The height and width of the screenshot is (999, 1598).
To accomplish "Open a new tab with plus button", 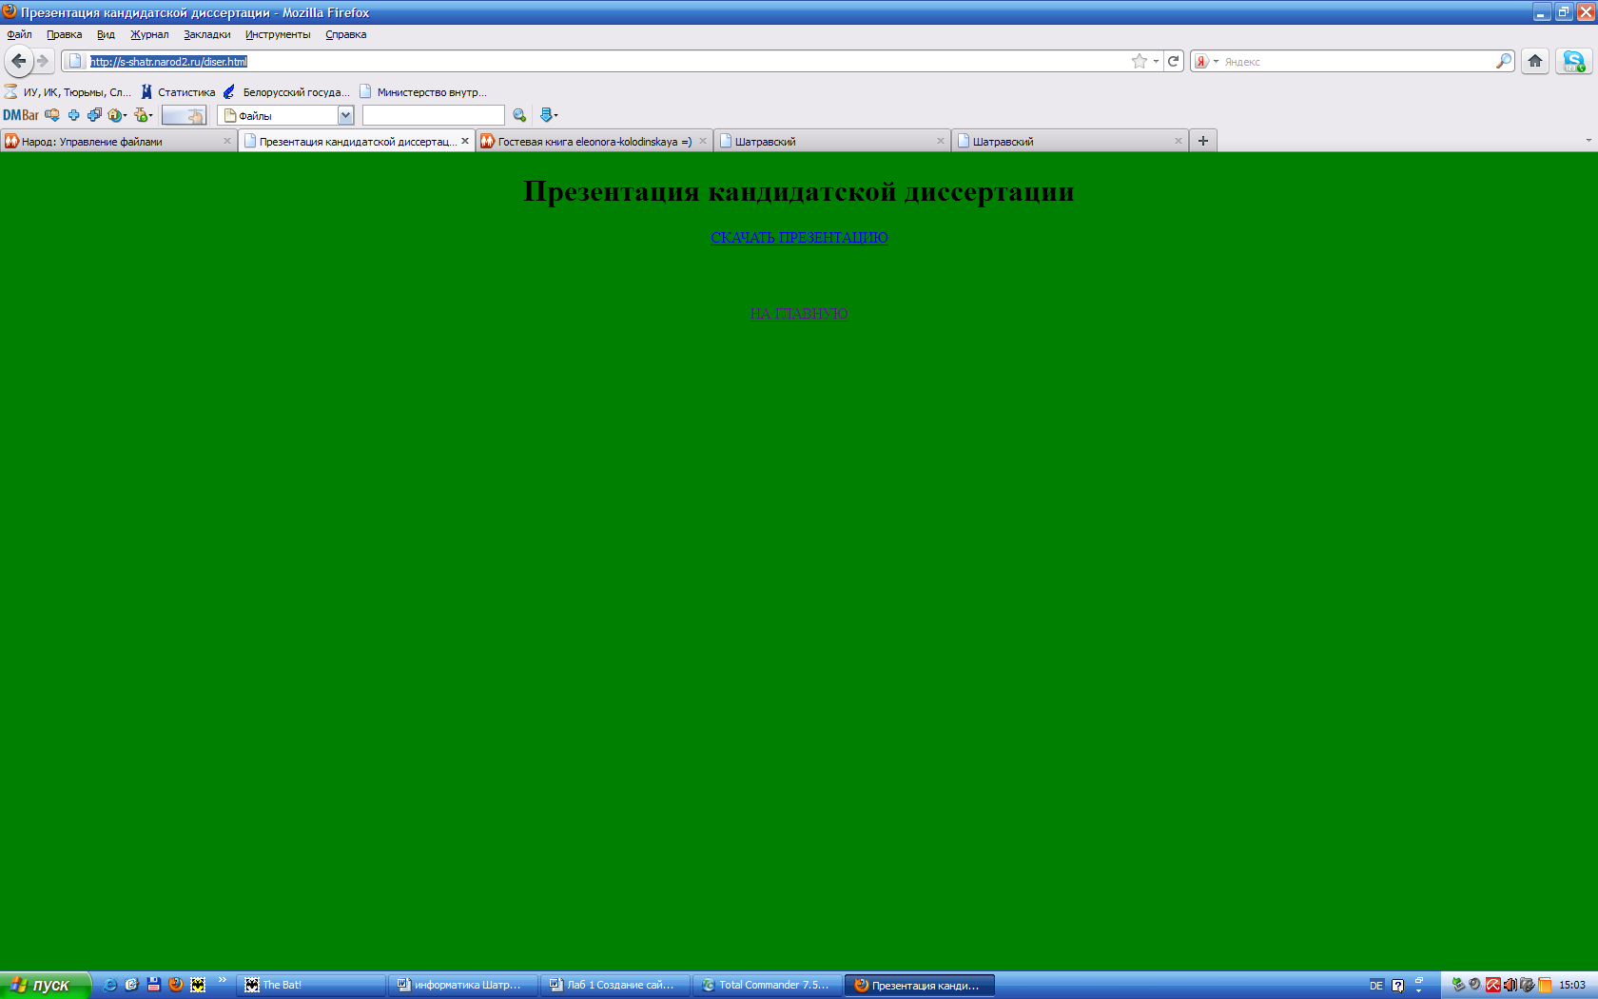I will [1202, 141].
